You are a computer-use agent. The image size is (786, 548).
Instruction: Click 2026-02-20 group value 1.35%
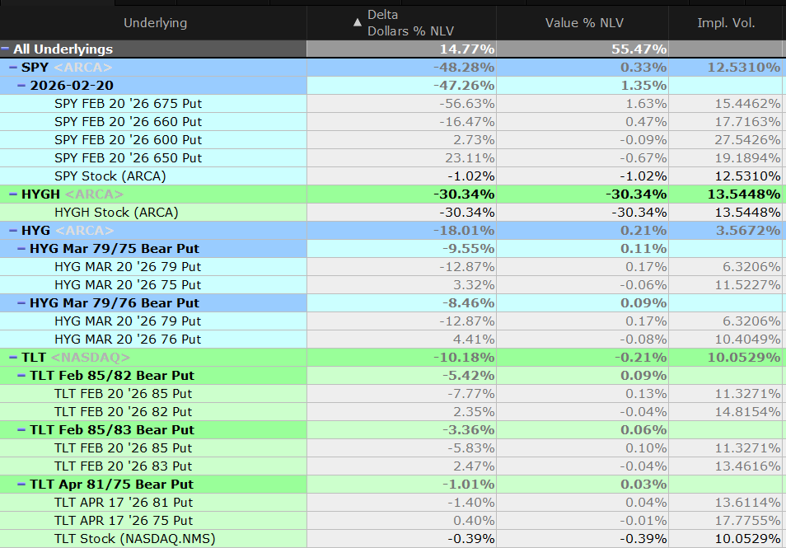pos(643,85)
